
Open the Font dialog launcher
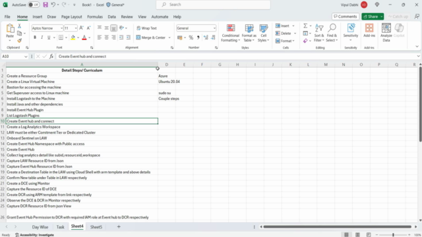92,47
